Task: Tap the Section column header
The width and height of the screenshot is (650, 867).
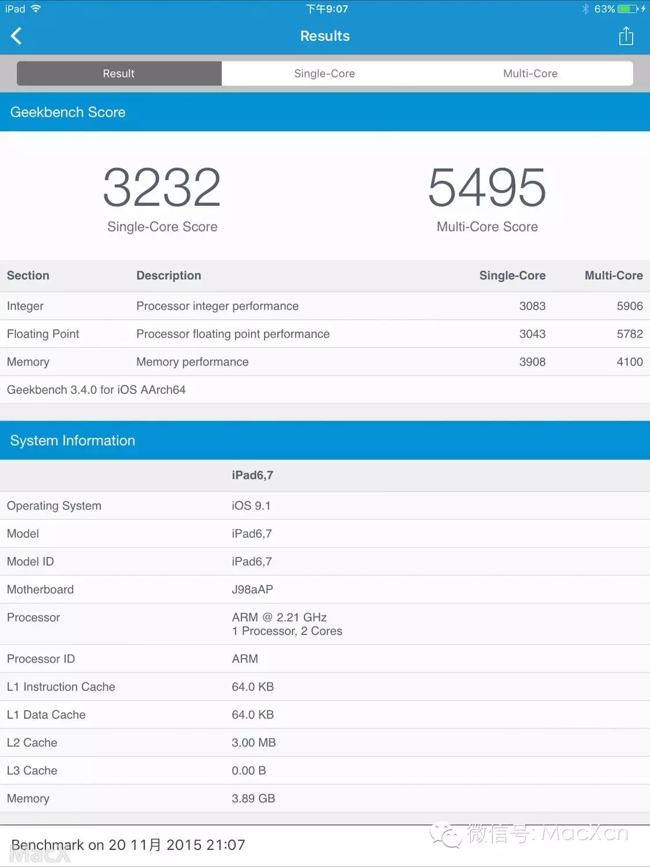Action: 28,276
